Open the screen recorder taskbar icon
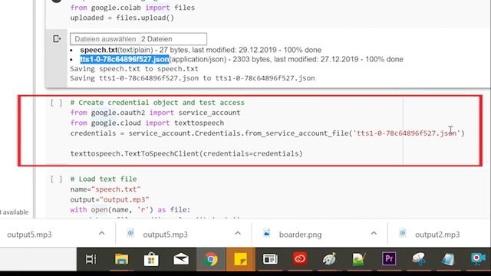The width and height of the screenshot is (491, 276). tap(478, 259)
